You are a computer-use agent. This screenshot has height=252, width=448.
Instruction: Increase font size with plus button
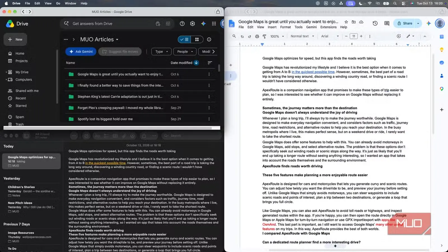click(361, 36)
